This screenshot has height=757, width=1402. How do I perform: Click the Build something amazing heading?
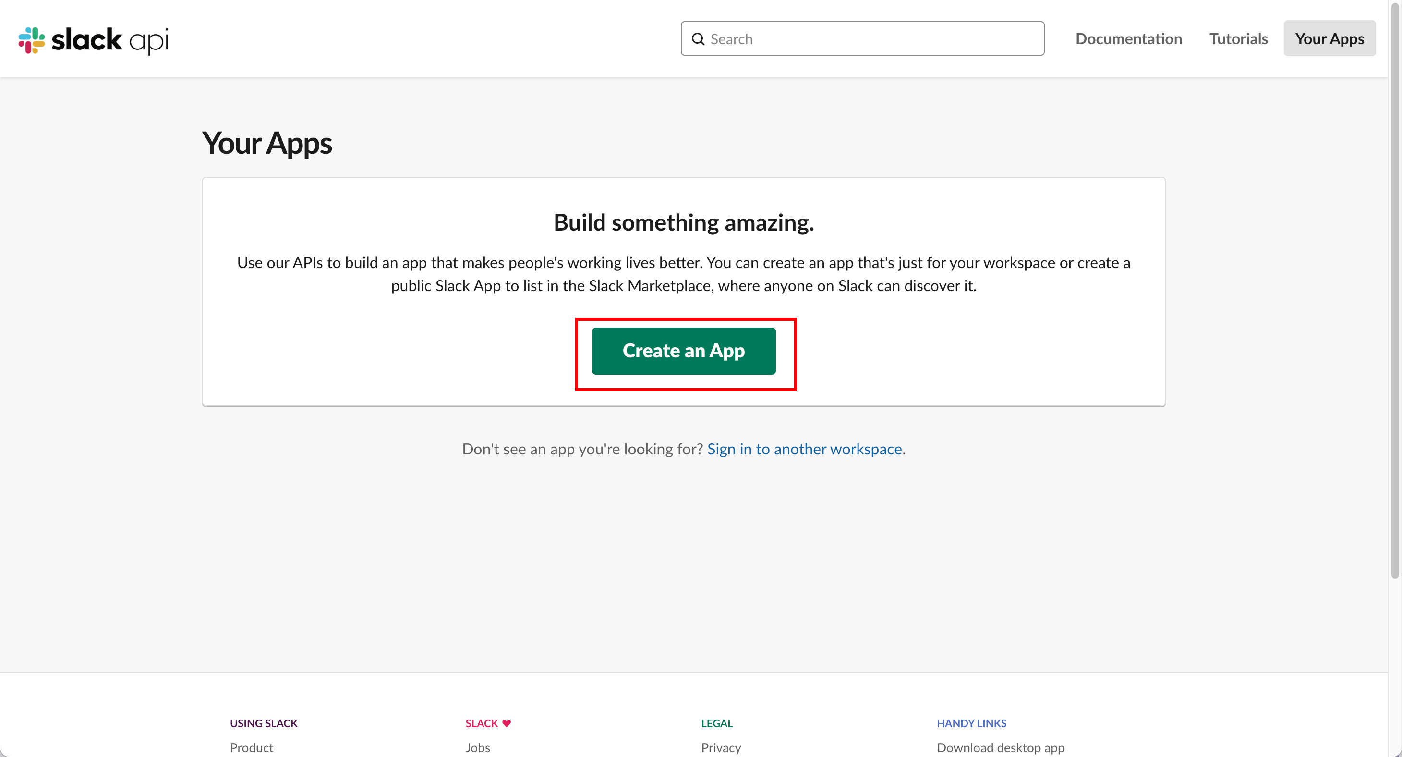pyautogui.click(x=684, y=222)
